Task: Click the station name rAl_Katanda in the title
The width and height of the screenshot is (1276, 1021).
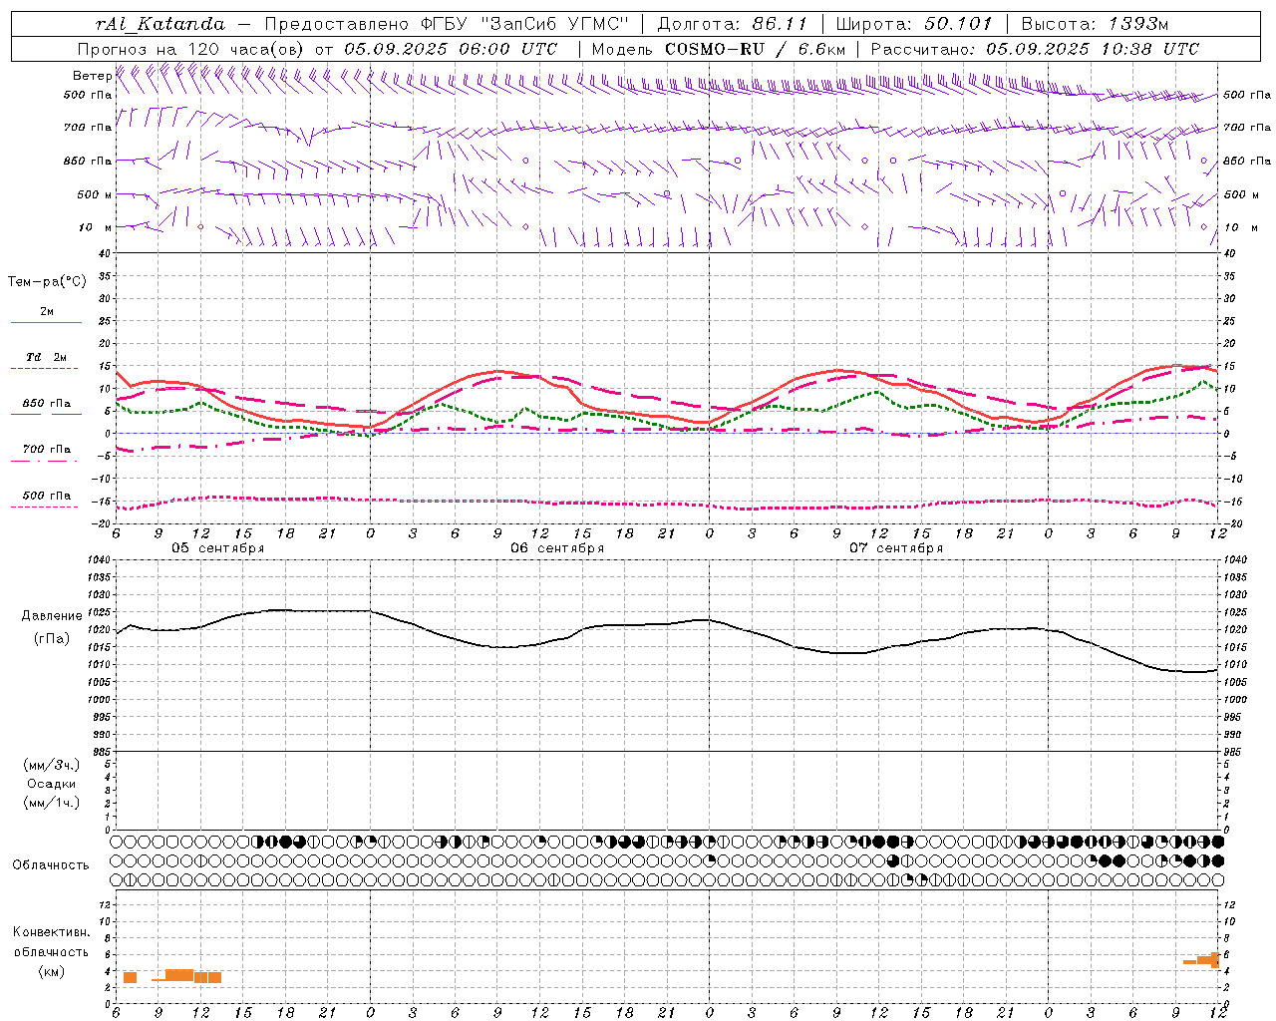Action: (x=160, y=24)
